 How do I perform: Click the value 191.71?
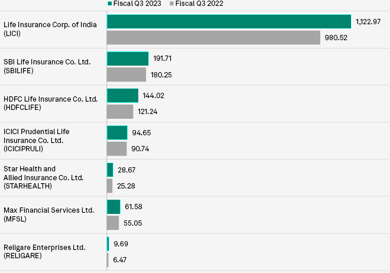(162, 58)
